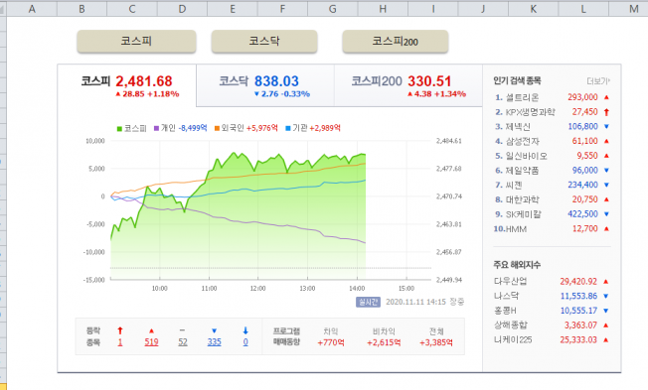Click the 기관 +2,989억 legend text
648x390 pixels.
tap(317, 128)
